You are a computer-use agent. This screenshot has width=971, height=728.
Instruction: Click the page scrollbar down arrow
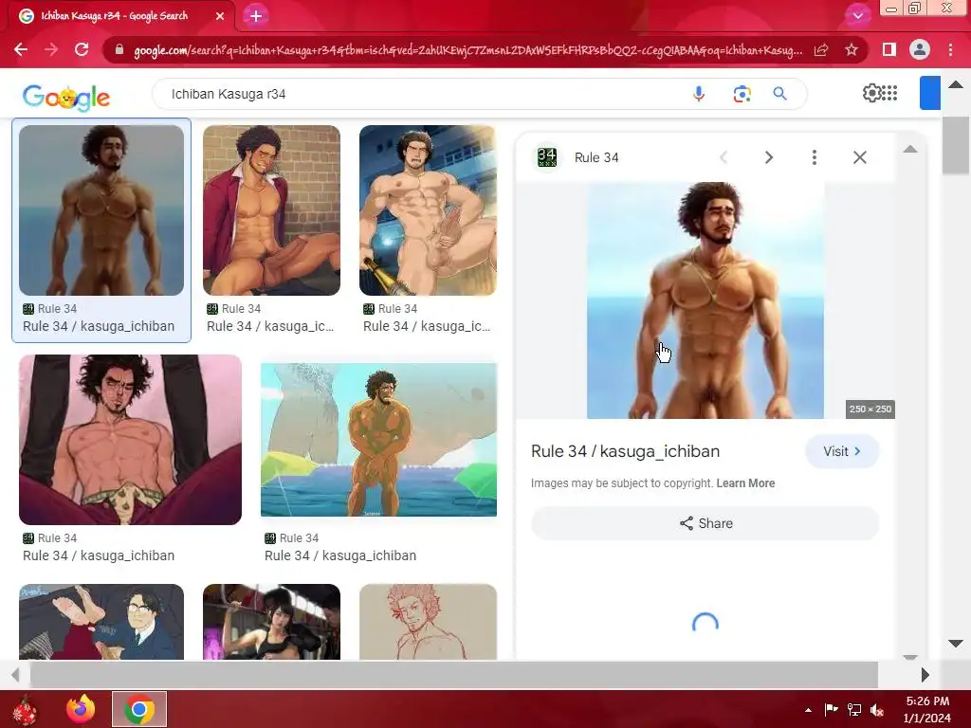pyautogui.click(x=956, y=644)
